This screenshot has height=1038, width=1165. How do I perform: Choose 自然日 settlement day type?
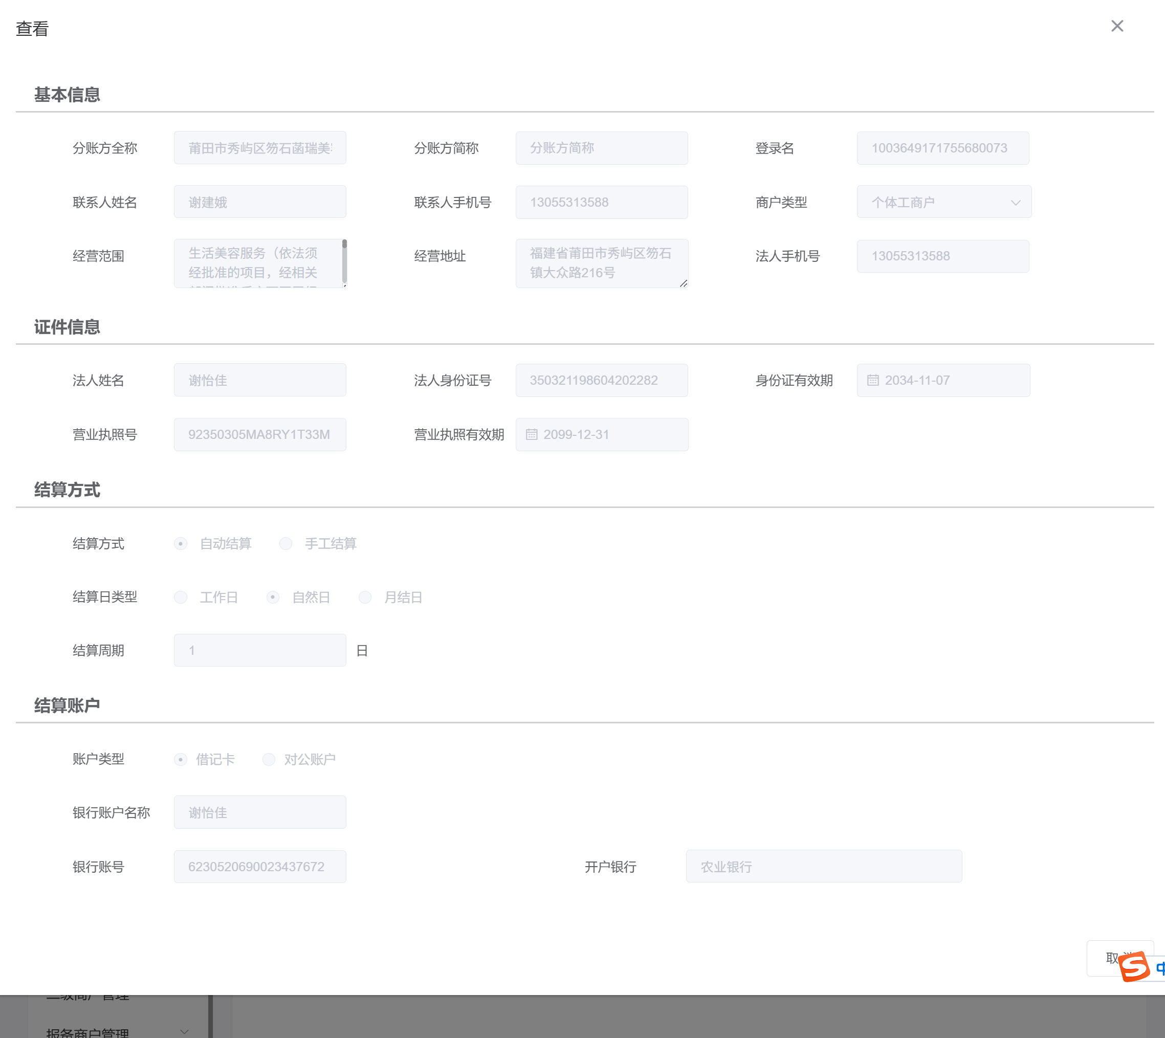[x=273, y=597]
